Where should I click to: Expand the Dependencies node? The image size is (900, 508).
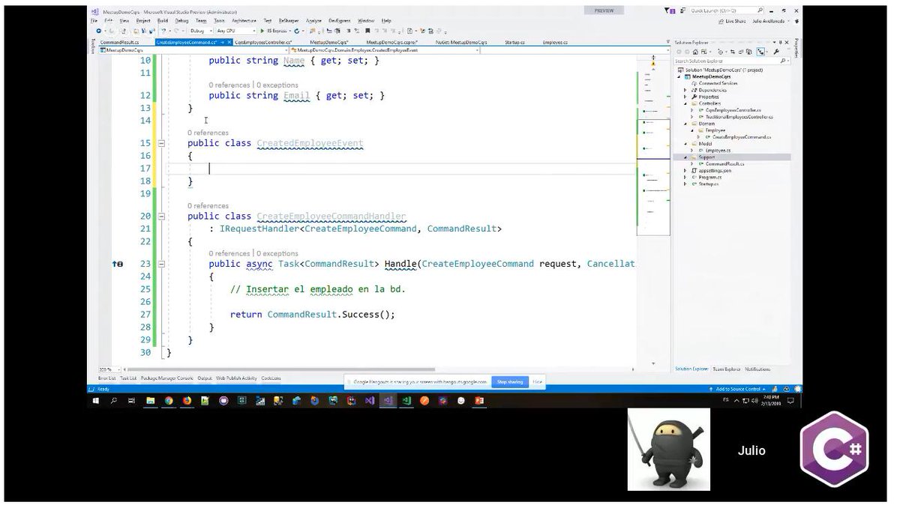tap(685, 90)
